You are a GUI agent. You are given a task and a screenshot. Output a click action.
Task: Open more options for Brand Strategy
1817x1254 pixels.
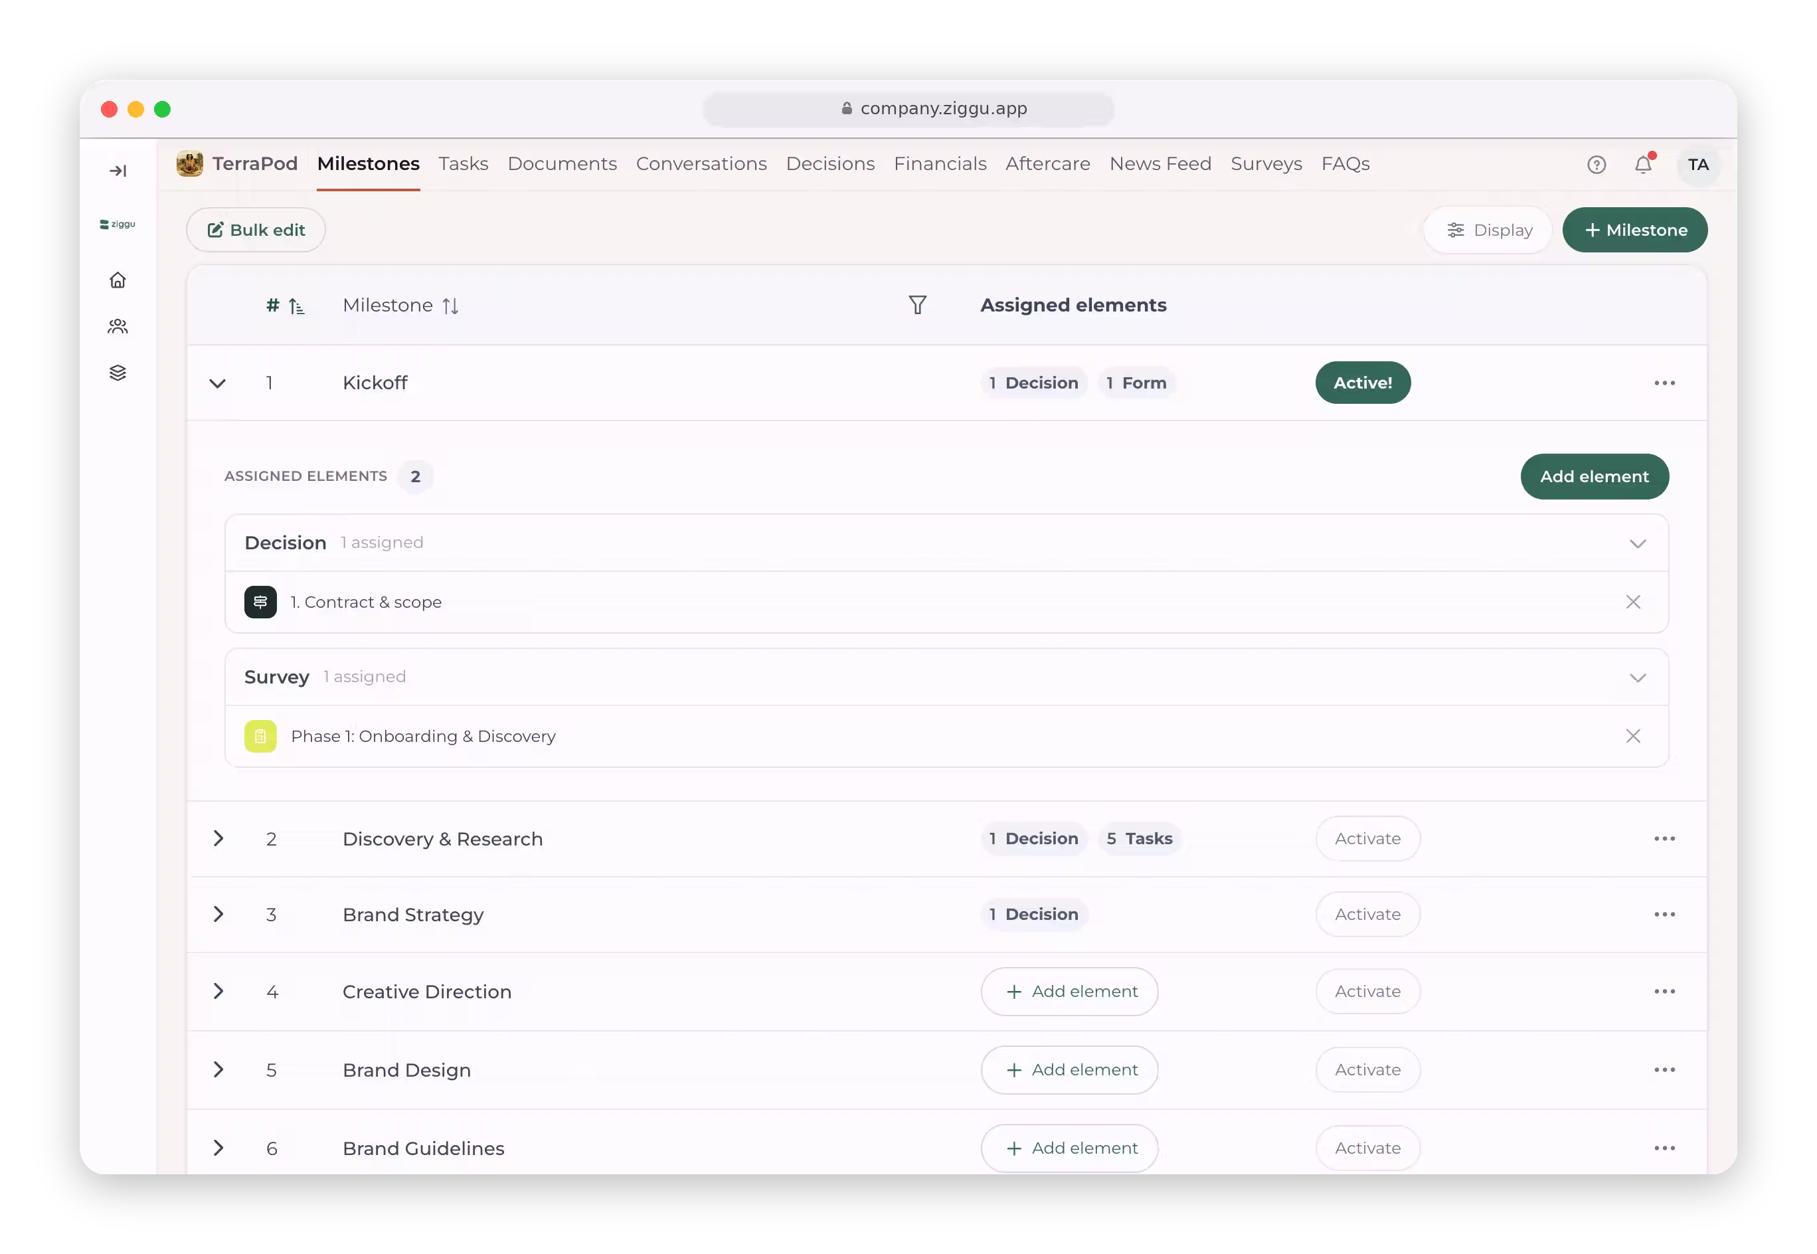pos(1664,914)
